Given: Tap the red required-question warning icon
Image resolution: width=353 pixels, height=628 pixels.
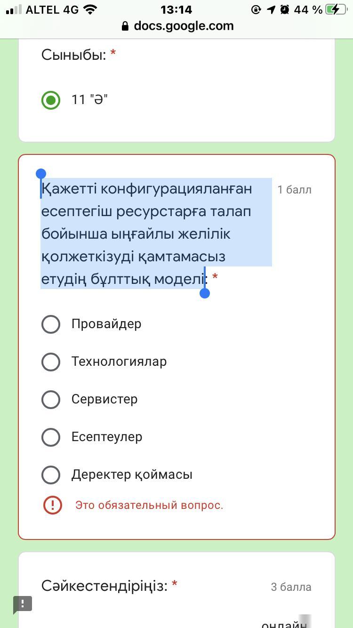Looking at the screenshot, I should click(52, 505).
